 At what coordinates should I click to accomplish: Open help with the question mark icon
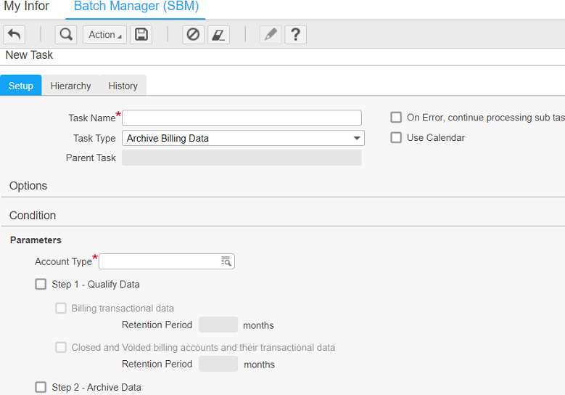point(296,35)
